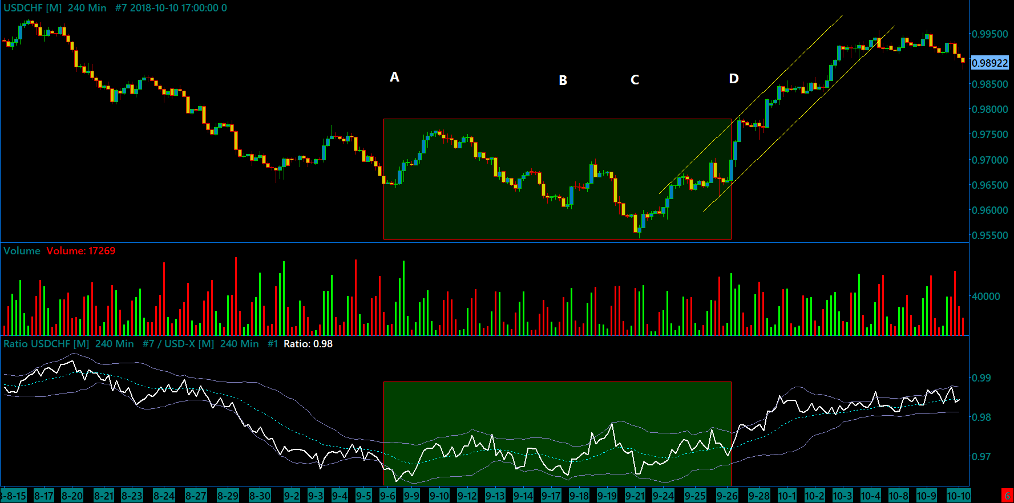1014x503 pixels.
Task: Select the 9-19 date marker
Action: [x=607, y=496]
